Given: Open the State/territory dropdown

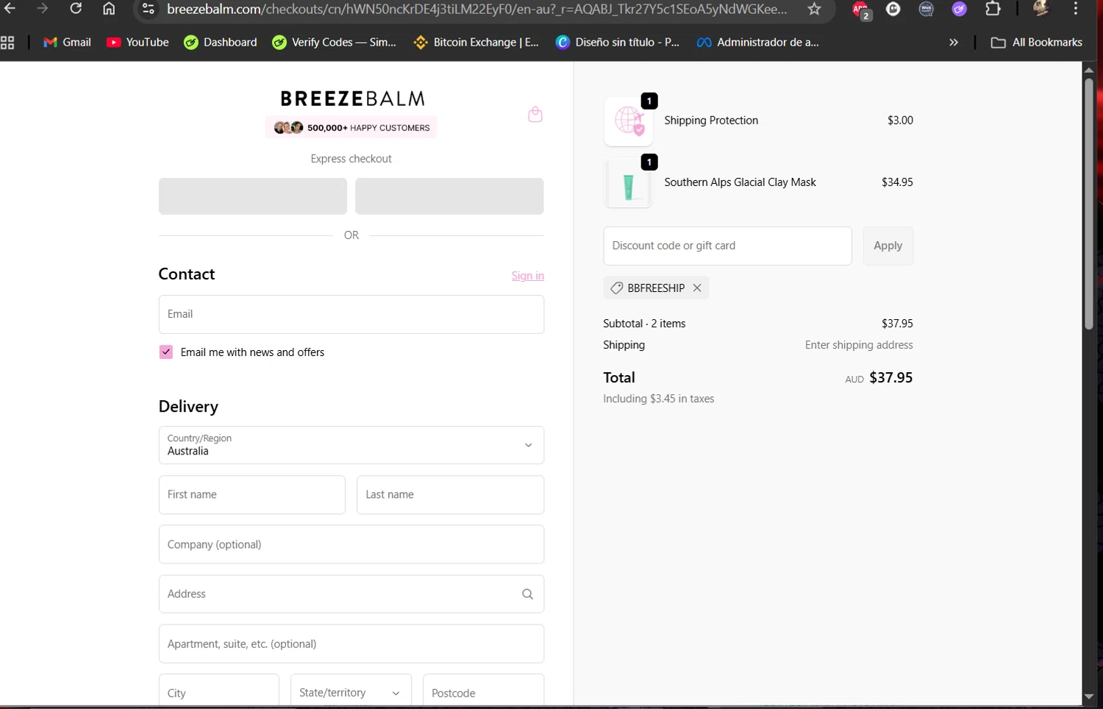Looking at the screenshot, I should point(351,691).
